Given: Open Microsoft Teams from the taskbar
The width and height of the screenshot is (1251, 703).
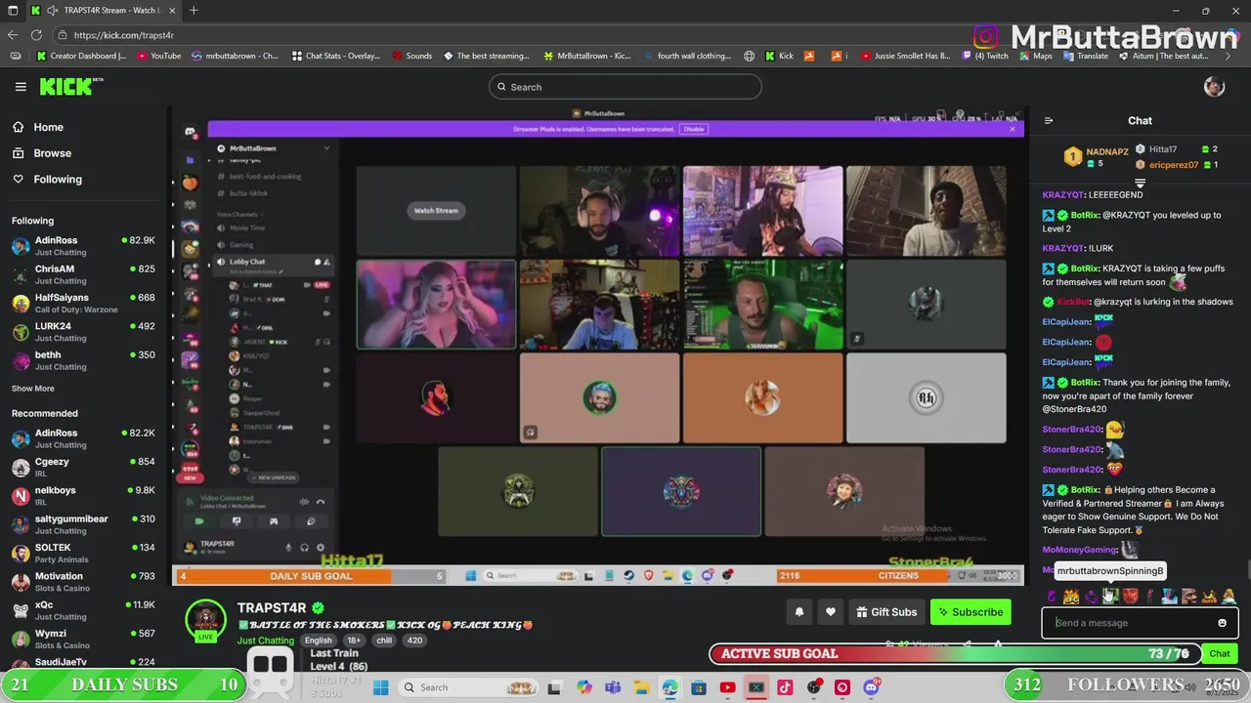Looking at the screenshot, I should (613, 687).
